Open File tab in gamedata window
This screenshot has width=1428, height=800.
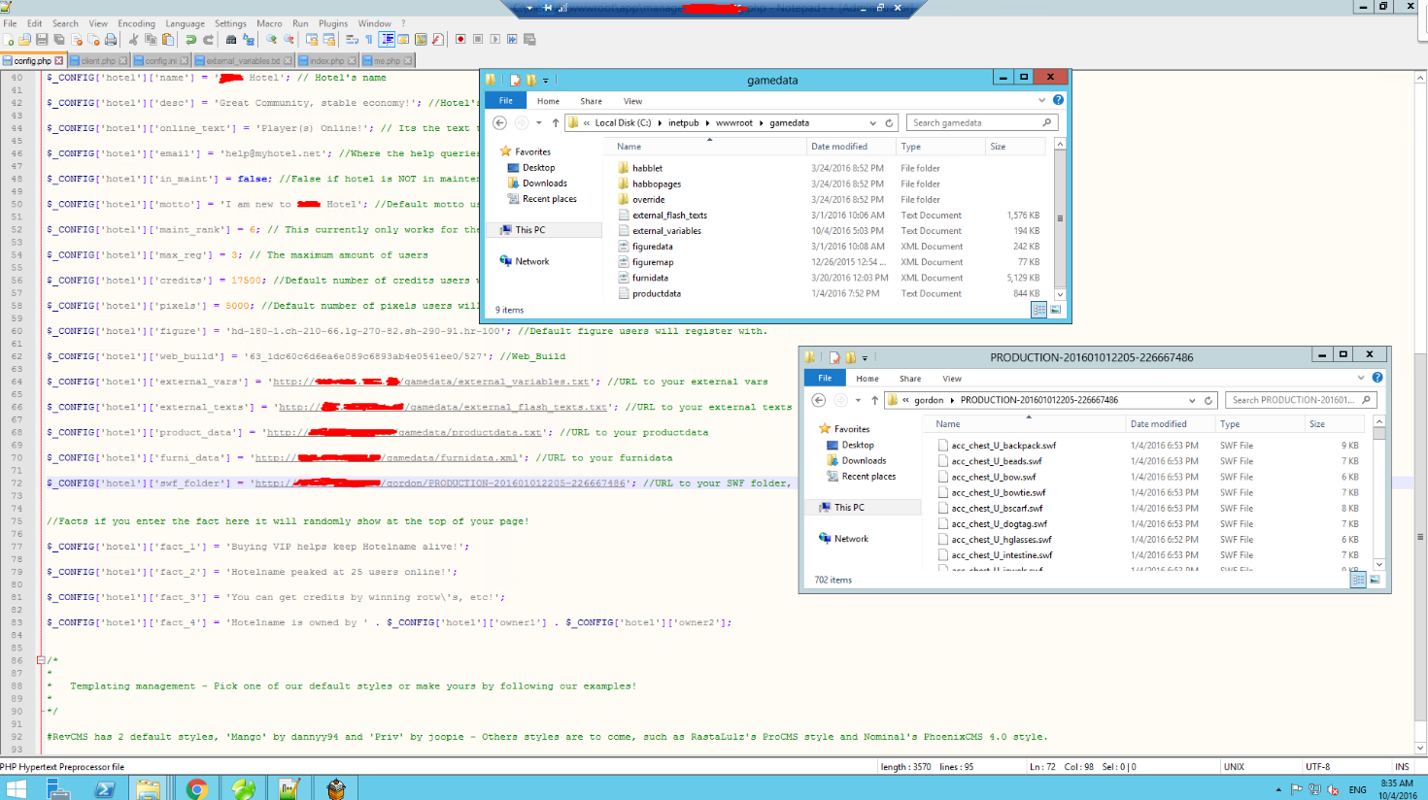(x=506, y=101)
